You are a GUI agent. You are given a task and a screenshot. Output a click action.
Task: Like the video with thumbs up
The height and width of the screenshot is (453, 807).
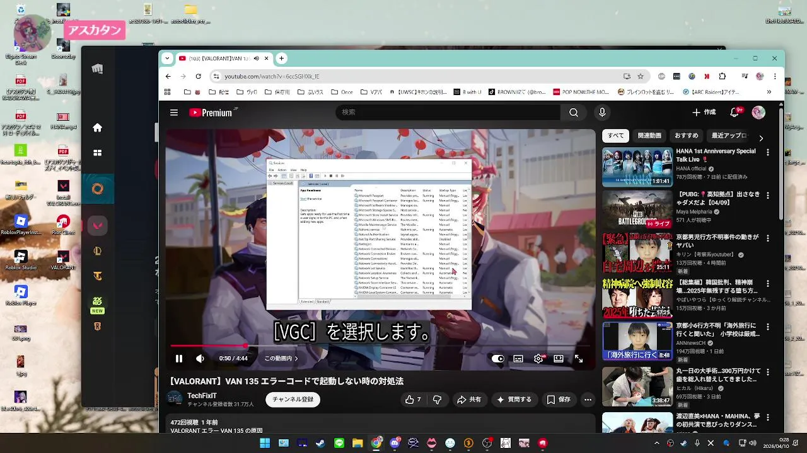413,400
